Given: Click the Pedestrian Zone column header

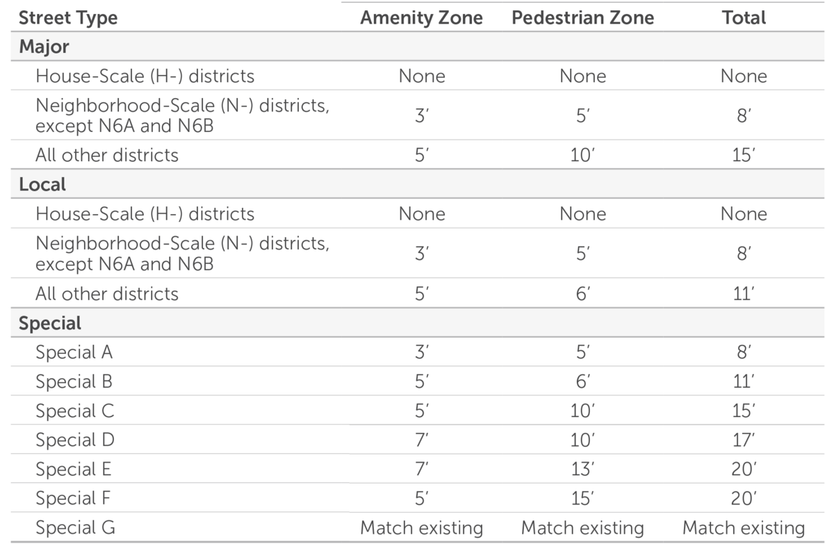Looking at the screenshot, I should click(x=582, y=17).
